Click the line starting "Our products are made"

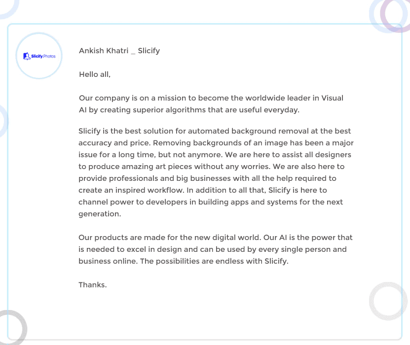[215, 238]
